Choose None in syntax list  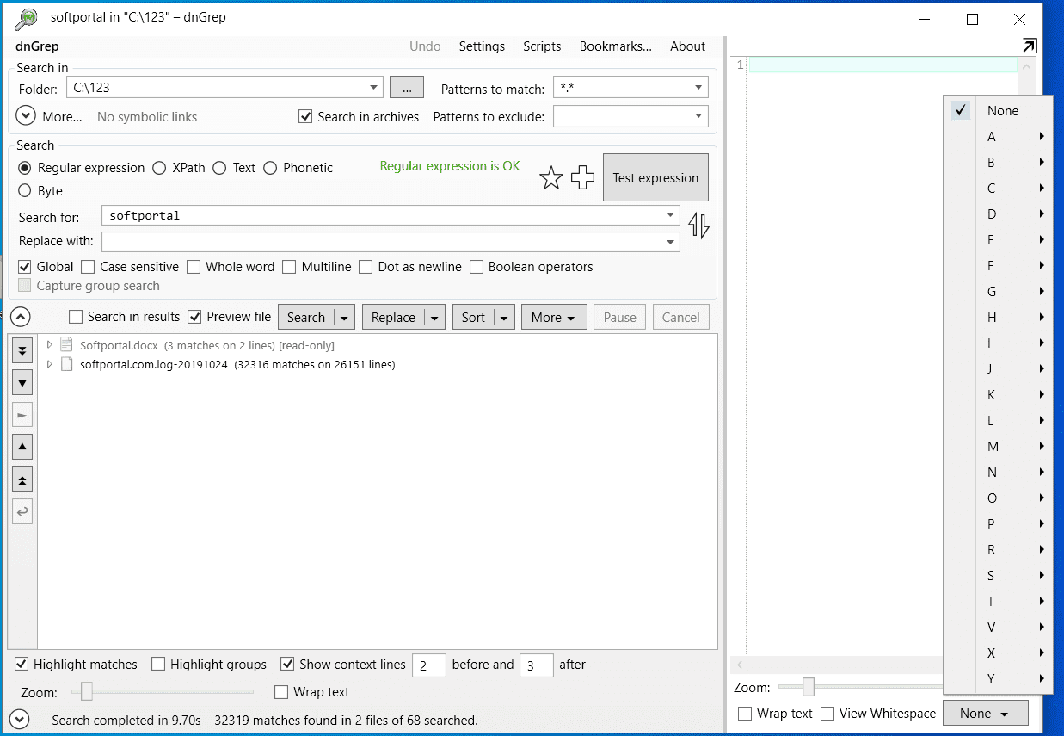tap(998, 110)
